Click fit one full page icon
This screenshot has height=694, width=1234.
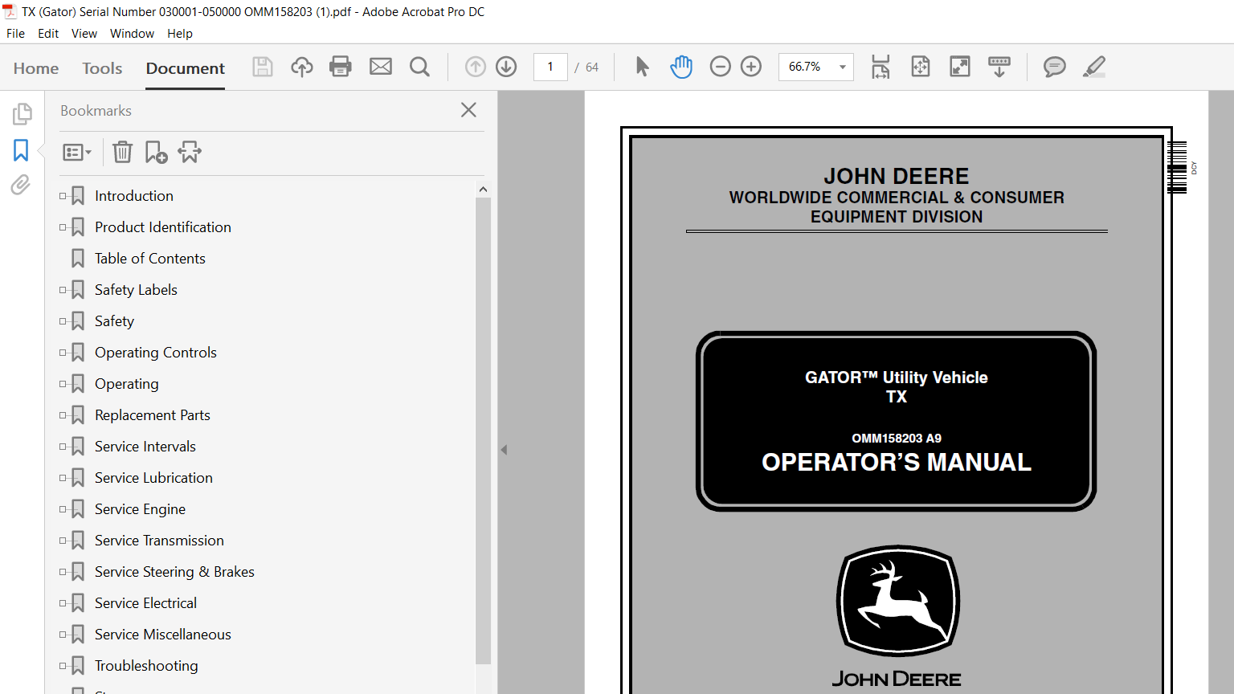pos(921,67)
